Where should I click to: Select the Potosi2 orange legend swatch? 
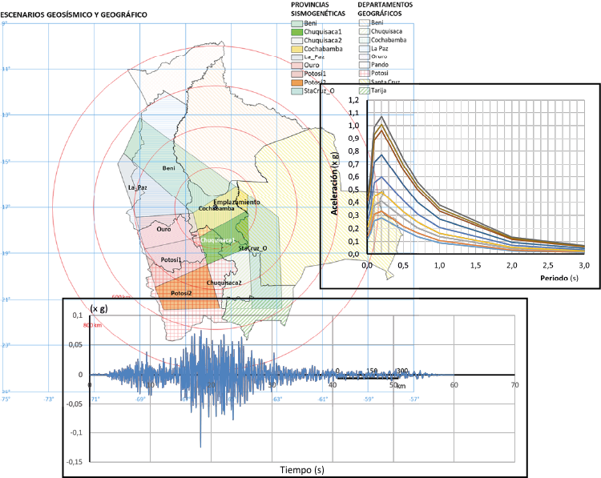pyautogui.click(x=296, y=82)
